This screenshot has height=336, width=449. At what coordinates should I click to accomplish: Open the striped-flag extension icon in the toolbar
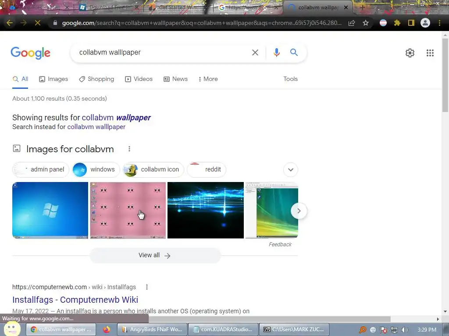pyautogui.click(x=383, y=23)
